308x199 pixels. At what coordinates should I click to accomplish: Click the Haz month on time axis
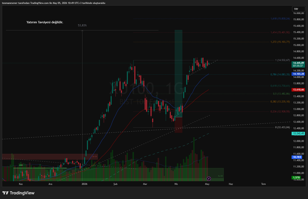pos(231,184)
